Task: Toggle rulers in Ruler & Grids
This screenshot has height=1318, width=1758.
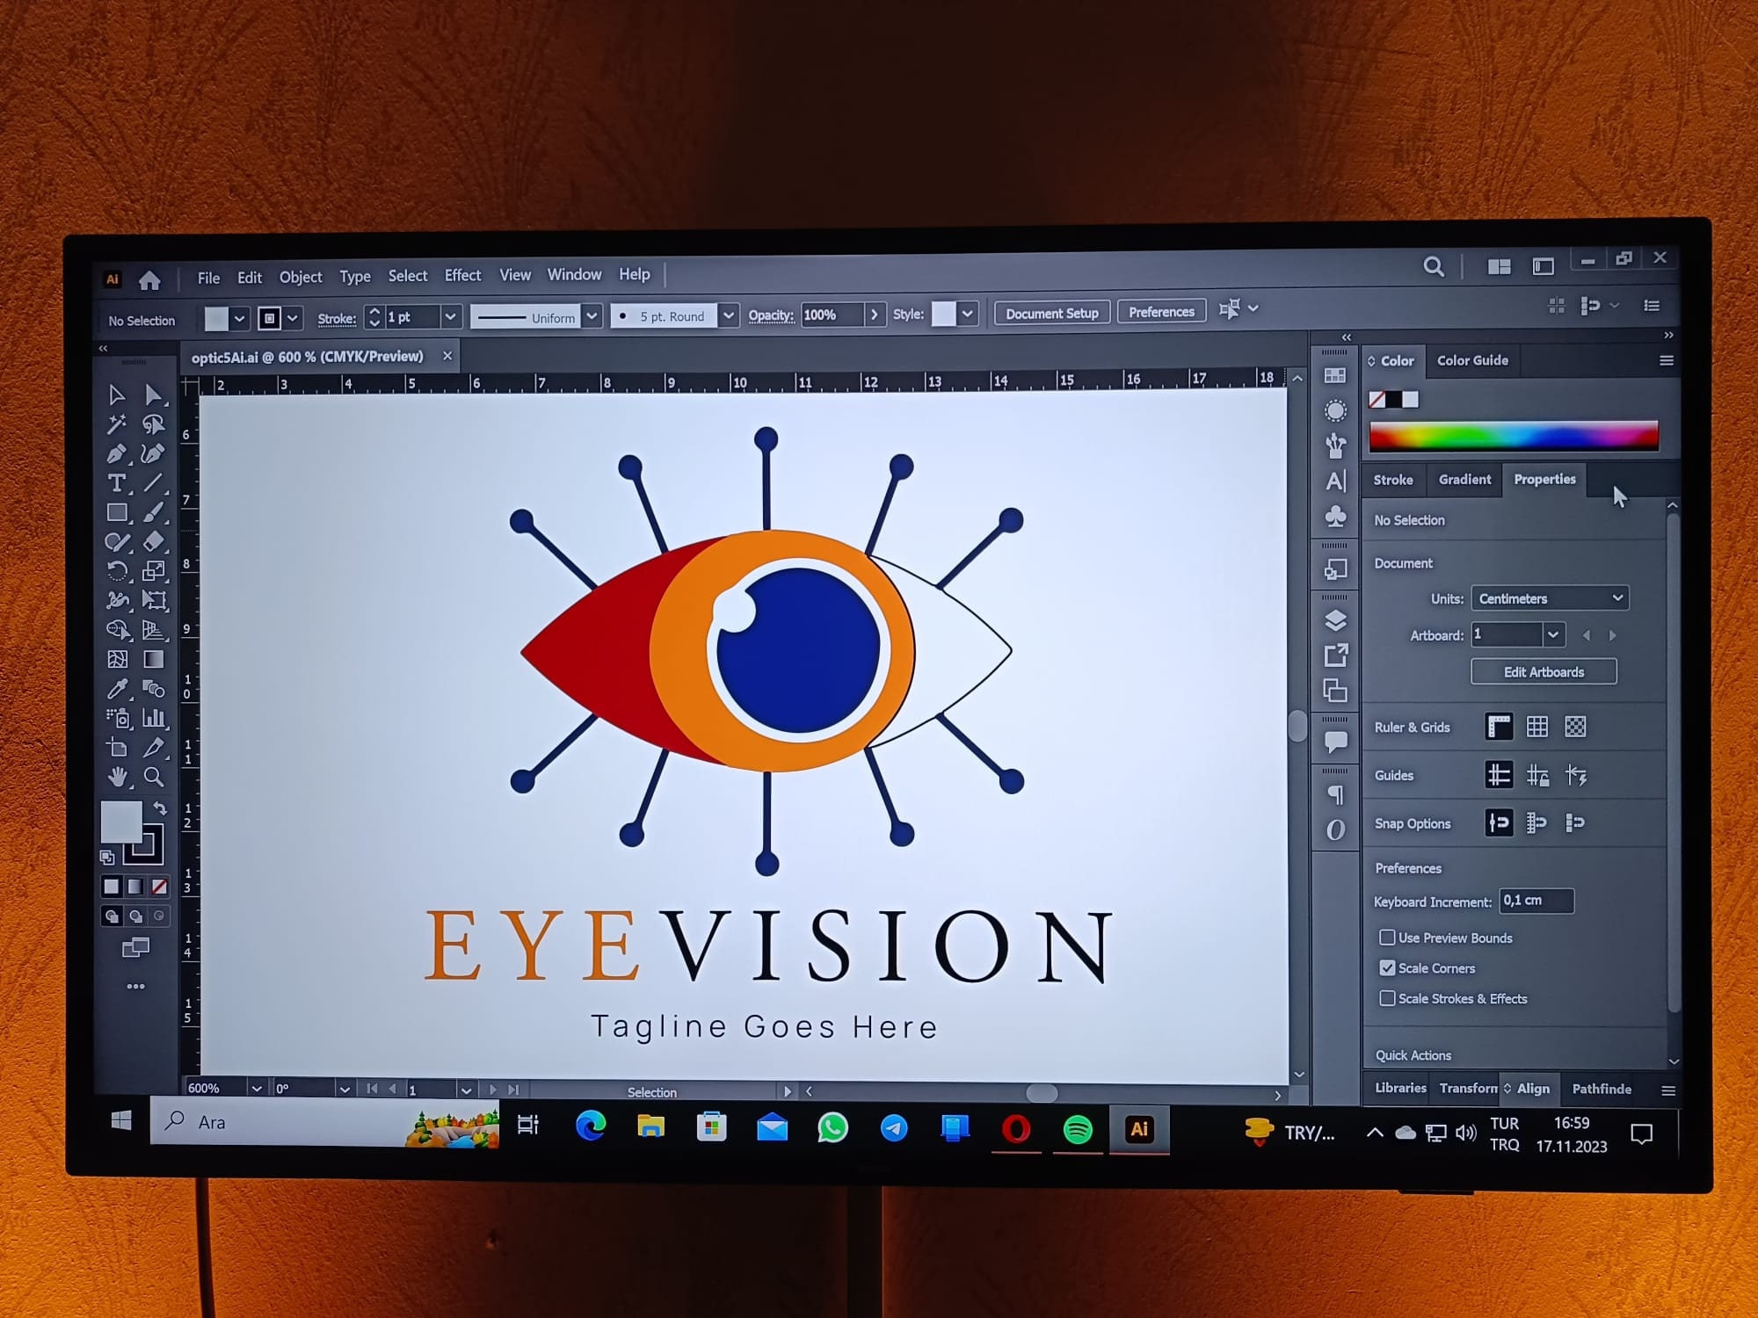Action: coord(1499,727)
